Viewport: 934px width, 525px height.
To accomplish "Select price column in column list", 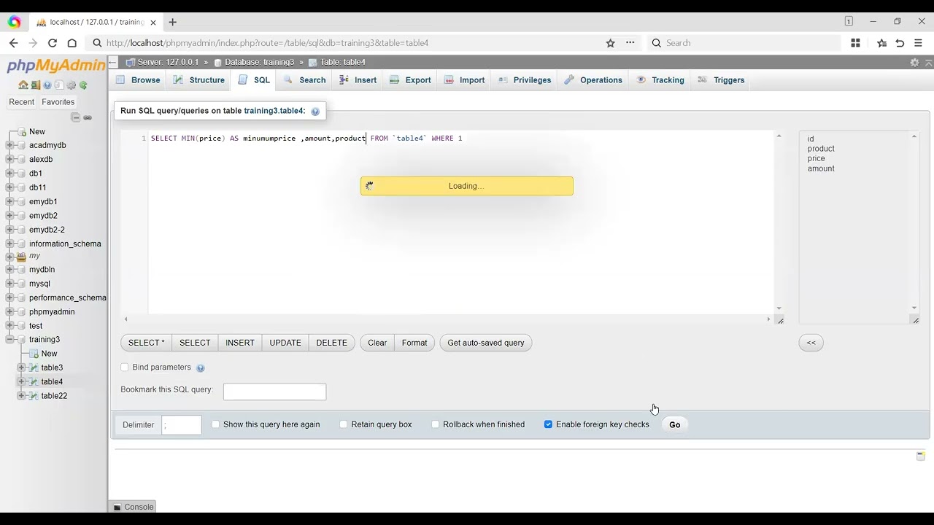I will click(x=817, y=158).
